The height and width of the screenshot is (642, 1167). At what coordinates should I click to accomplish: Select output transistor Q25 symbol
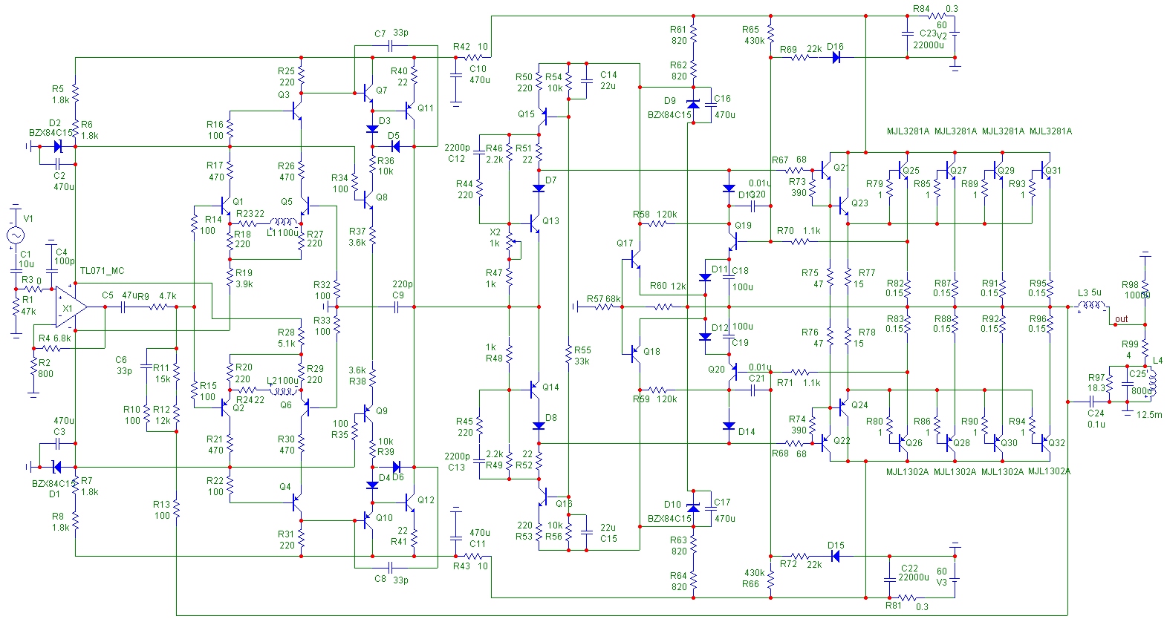point(903,170)
